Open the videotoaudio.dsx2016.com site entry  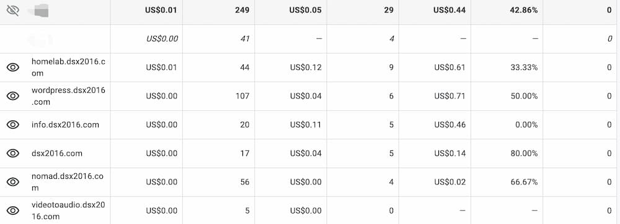[68, 210]
